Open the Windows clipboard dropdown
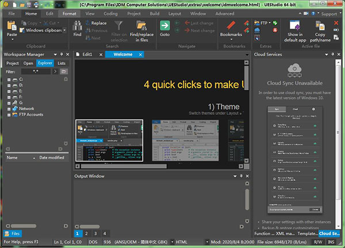Screen dimensions: 345x248 (64, 30)
